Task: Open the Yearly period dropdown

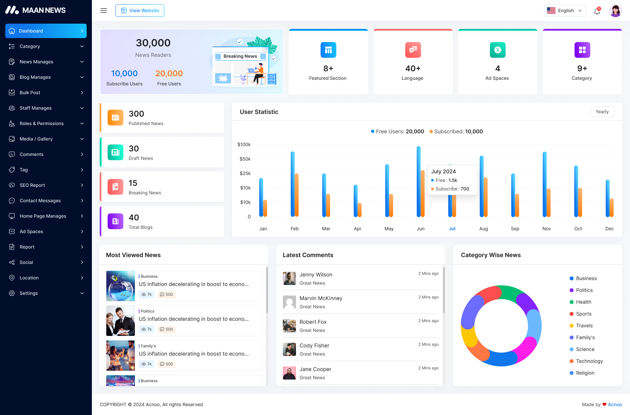Action: click(602, 112)
